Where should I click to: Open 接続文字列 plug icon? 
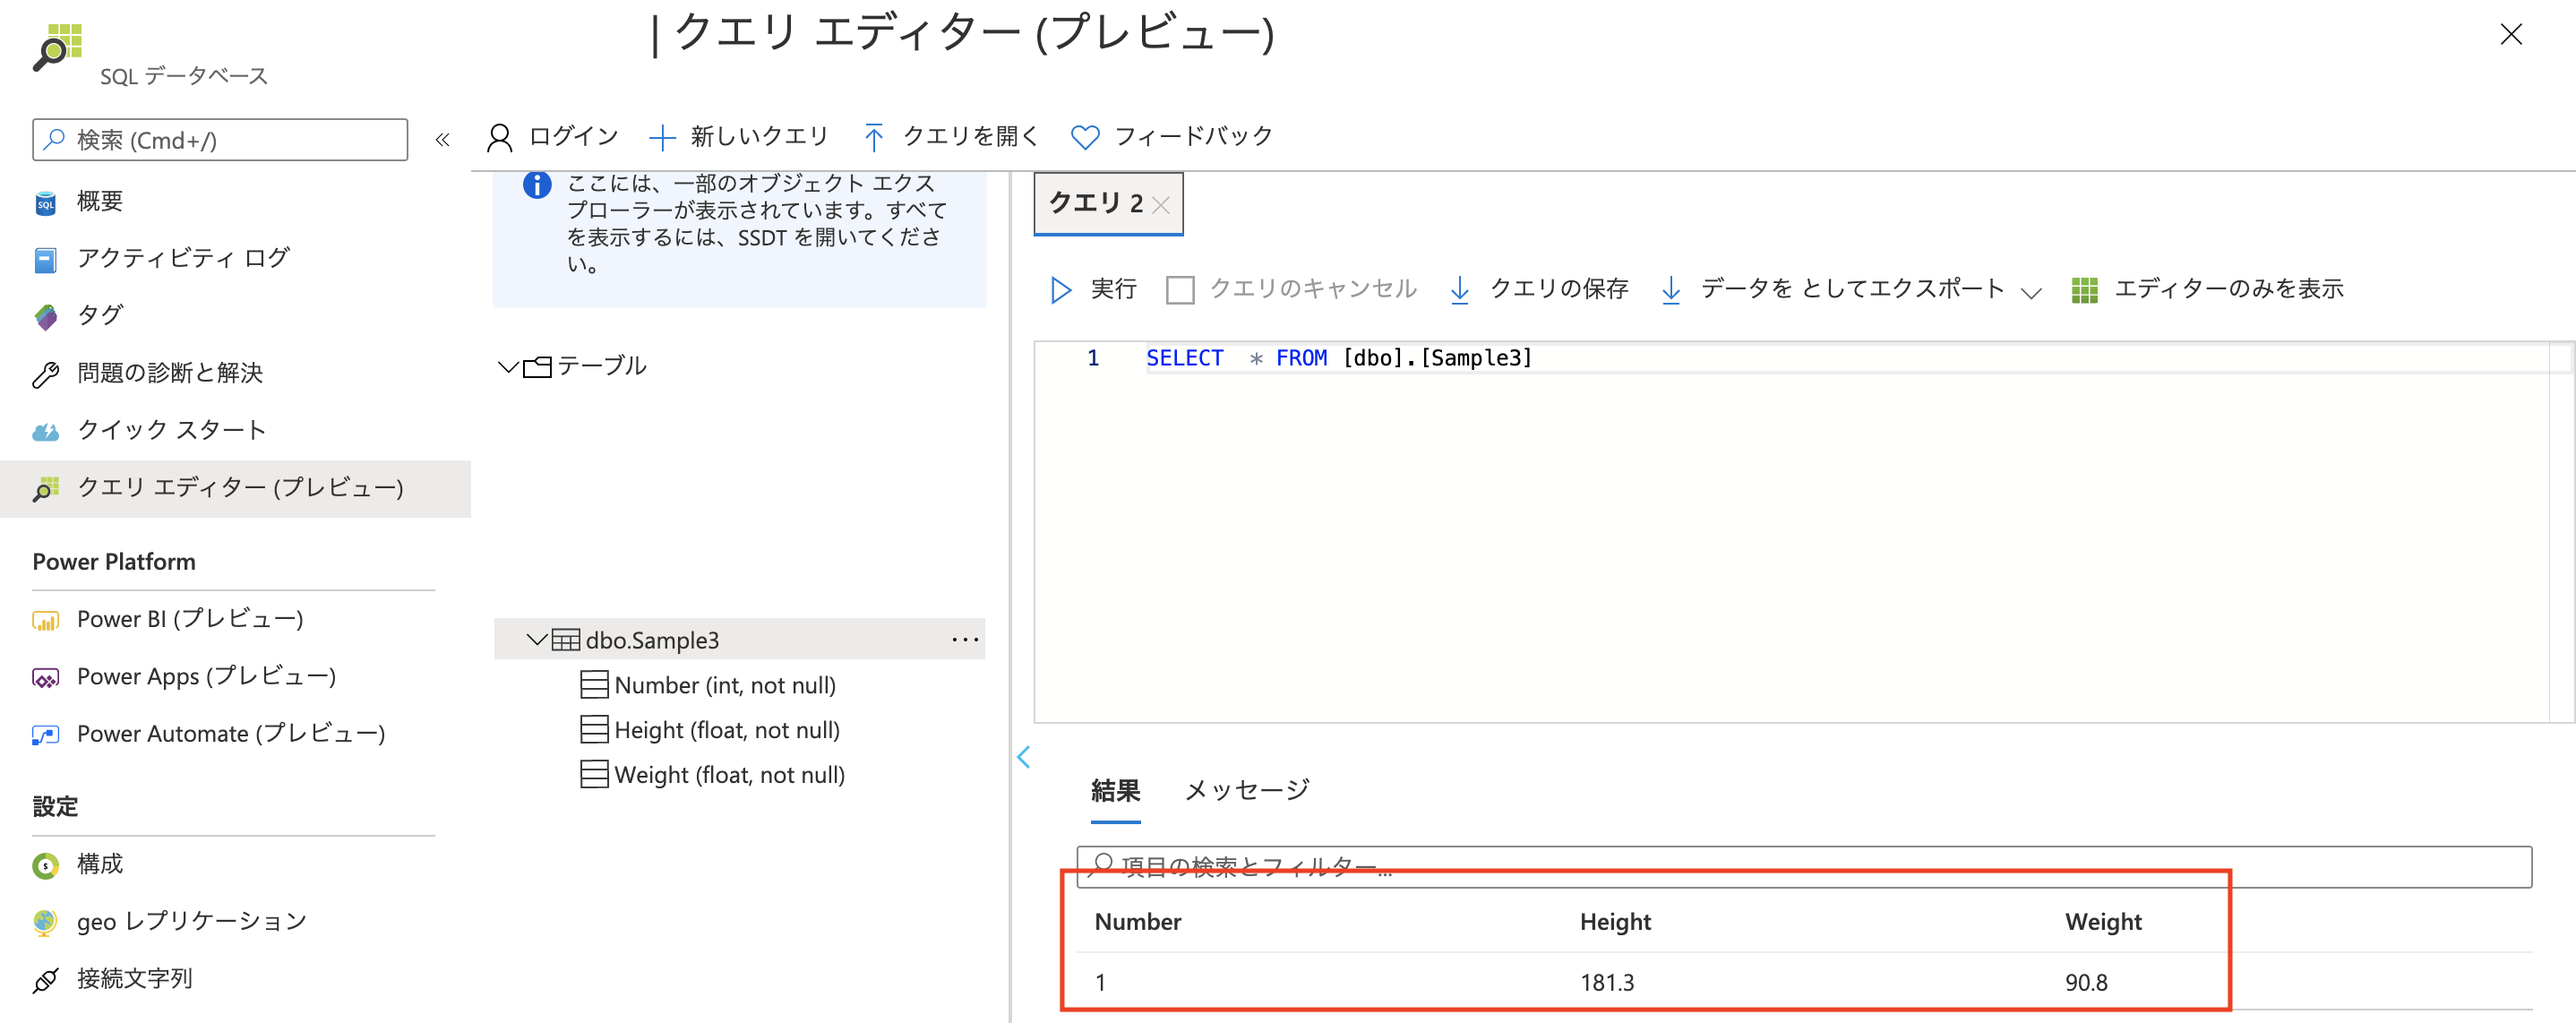tap(45, 979)
